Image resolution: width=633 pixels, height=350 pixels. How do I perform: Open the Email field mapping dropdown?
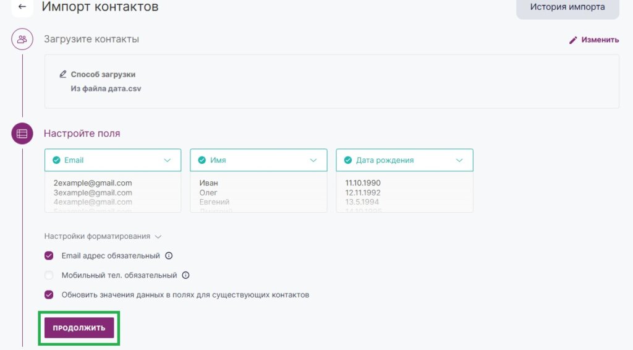pos(168,160)
